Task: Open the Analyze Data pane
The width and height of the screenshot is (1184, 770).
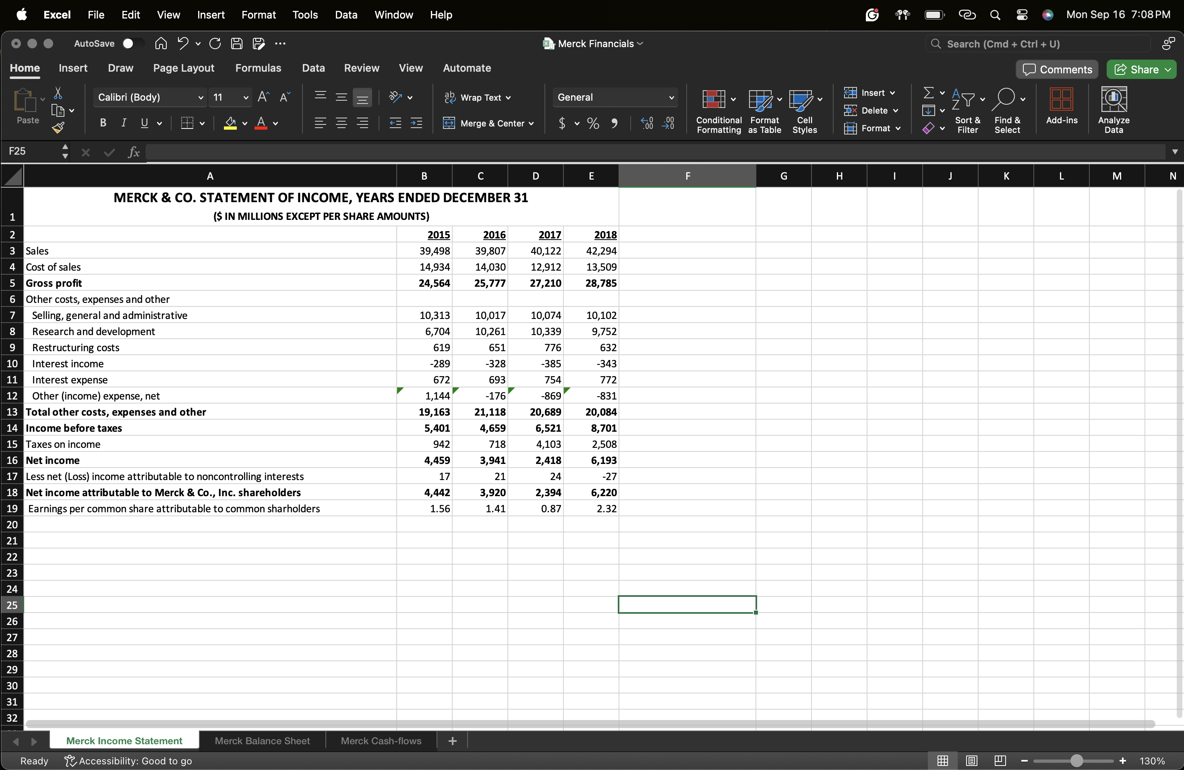Action: (x=1114, y=110)
